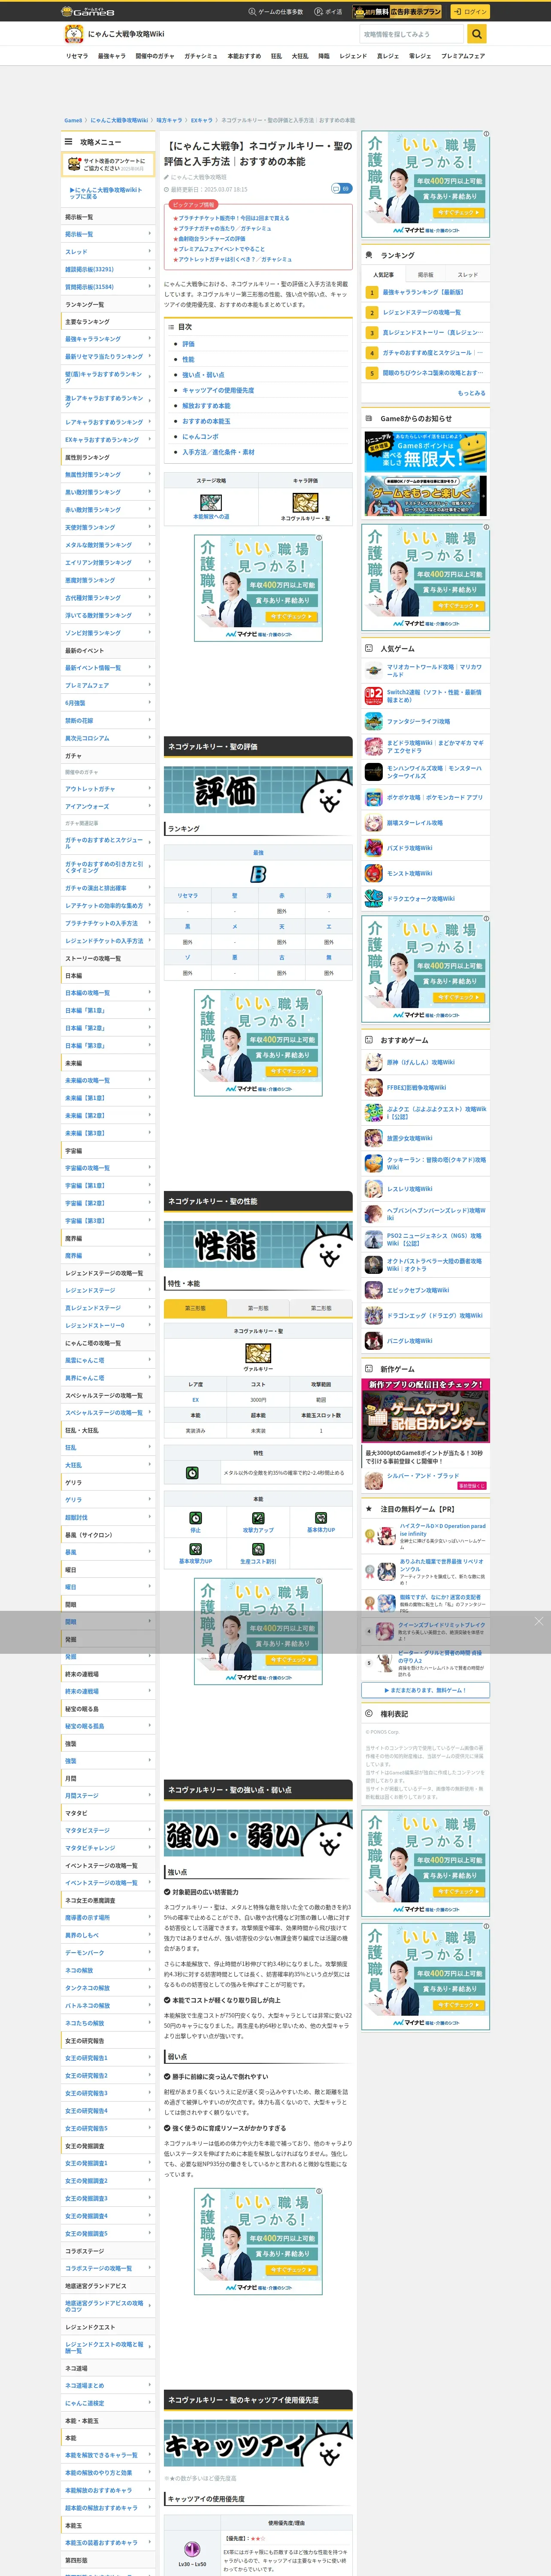Jump to 評価 in the table of contents
Viewport: 551px width, 2576px height.
coord(188,343)
